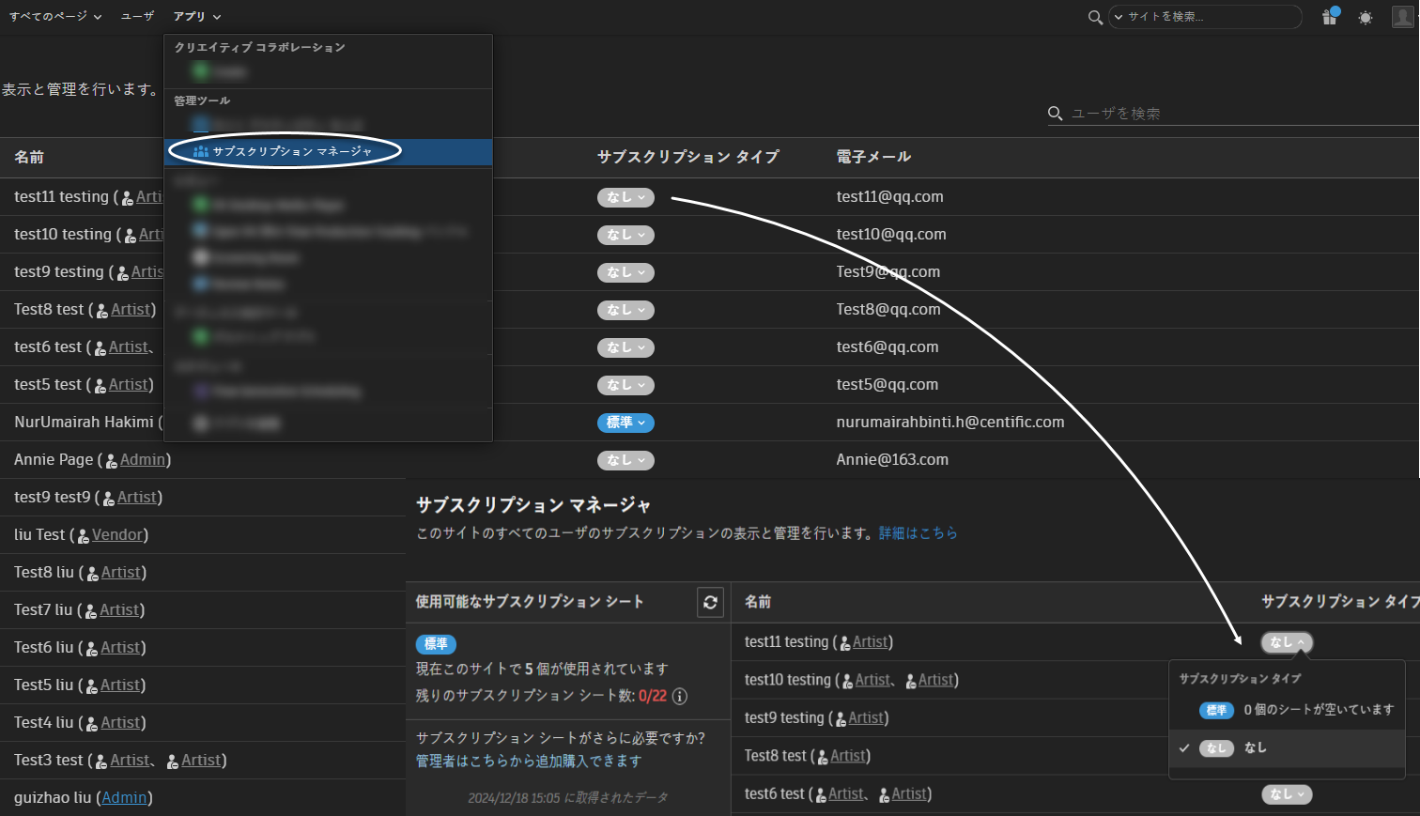Click the サブスクリプション タイプ column header in the upper table
Screen dimensions: 1420x816
point(688,157)
